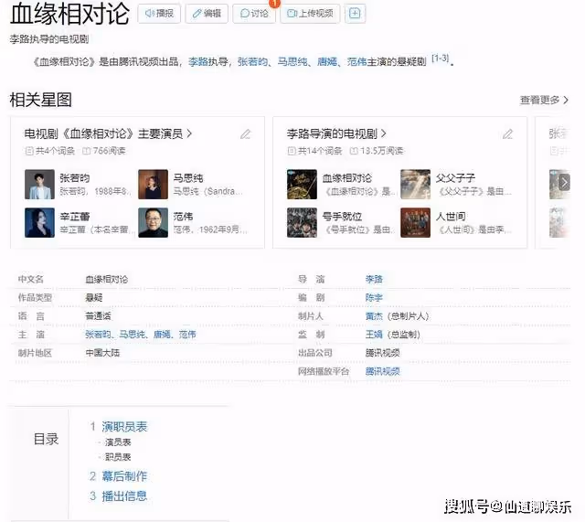Click the 唐嫣 link in the intro sentence

(327, 61)
